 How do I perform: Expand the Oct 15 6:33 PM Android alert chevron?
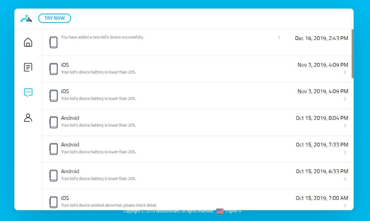click(x=345, y=179)
